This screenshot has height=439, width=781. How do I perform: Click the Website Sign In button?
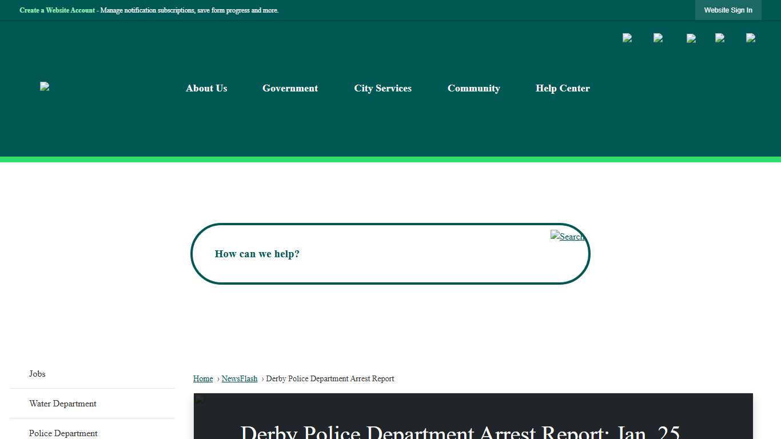(728, 10)
